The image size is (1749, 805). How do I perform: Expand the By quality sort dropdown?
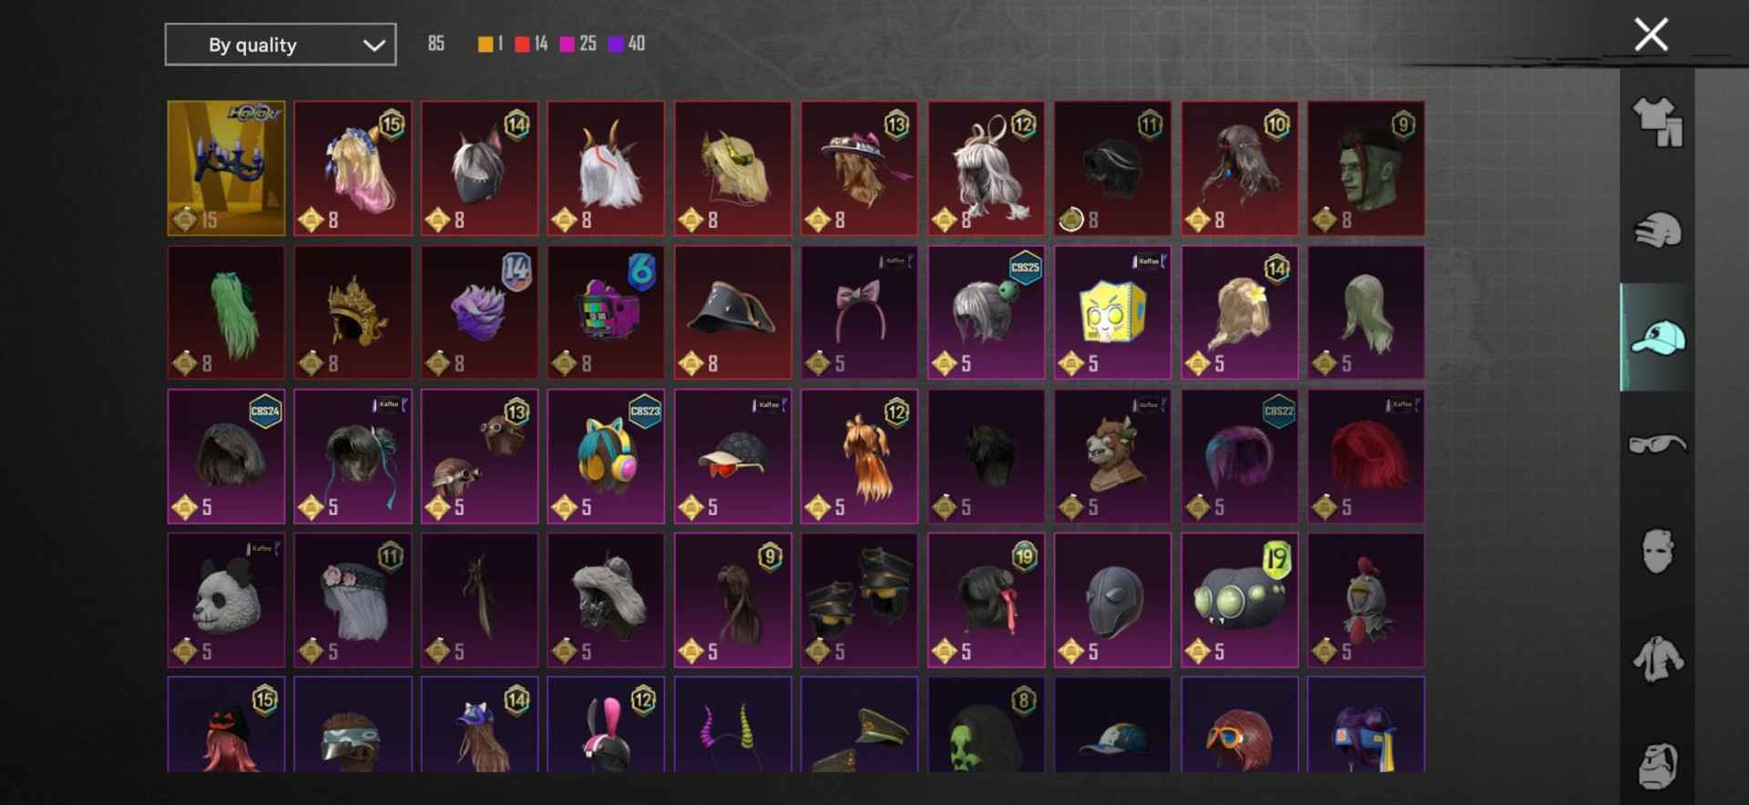(x=281, y=45)
